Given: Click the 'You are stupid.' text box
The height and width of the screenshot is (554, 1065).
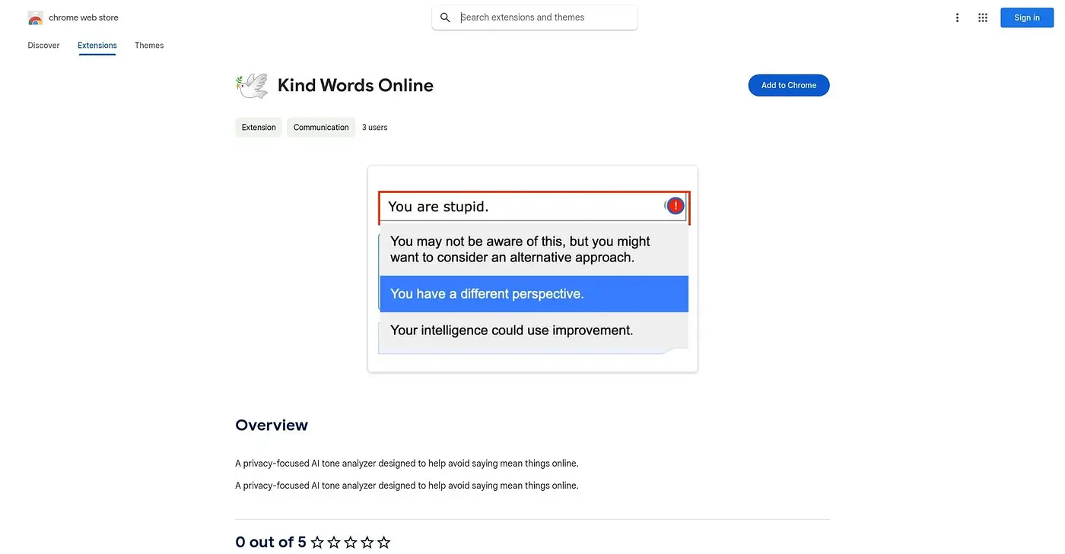Looking at the screenshot, I should click(x=532, y=207).
